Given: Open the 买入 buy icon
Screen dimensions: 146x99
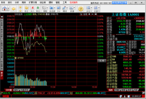Looking at the screenshot, I should 33,8.
